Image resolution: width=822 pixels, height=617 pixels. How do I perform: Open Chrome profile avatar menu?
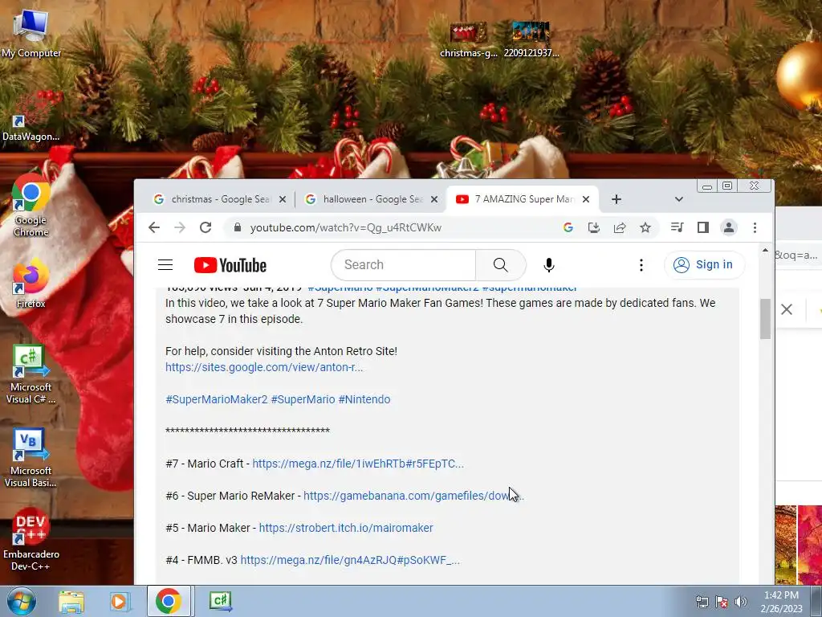click(x=729, y=227)
